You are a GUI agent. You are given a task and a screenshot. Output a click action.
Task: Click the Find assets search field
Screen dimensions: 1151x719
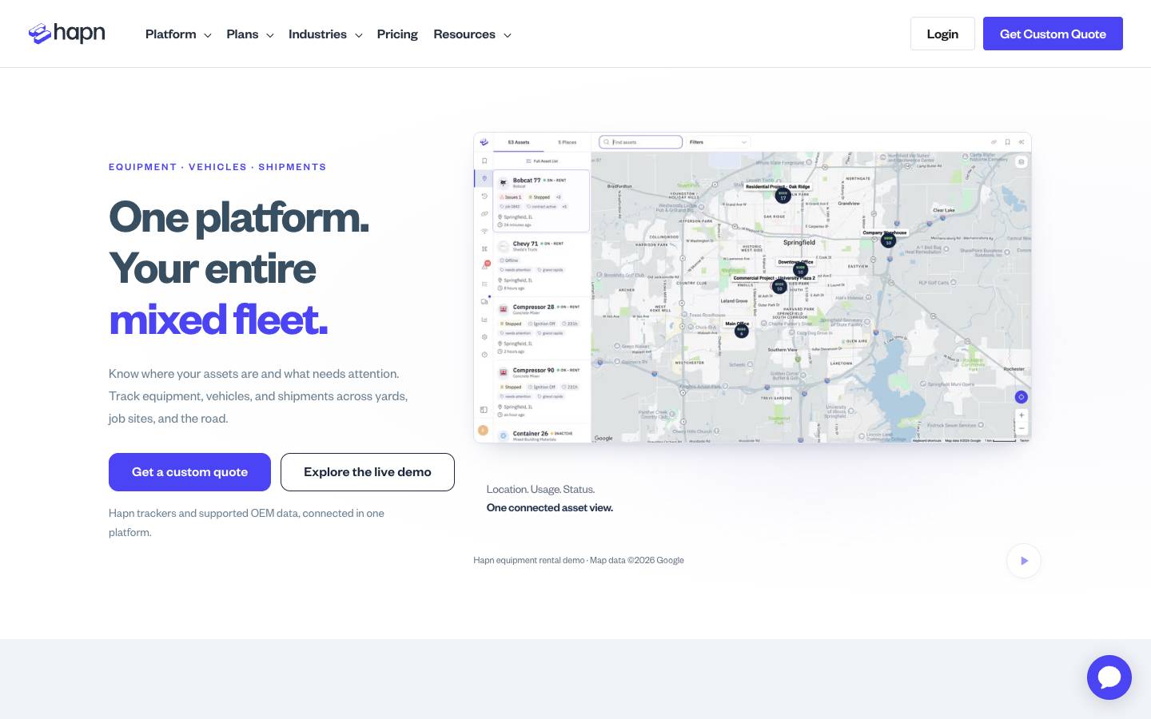click(x=641, y=142)
